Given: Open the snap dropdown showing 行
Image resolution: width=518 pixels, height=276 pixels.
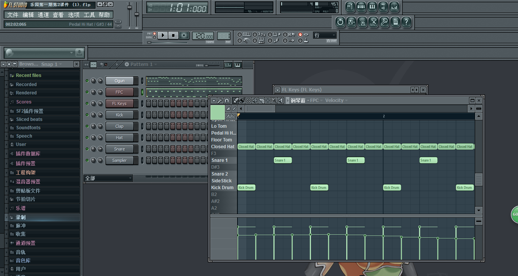Looking at the screenshot, I should (x=325, y=35).
